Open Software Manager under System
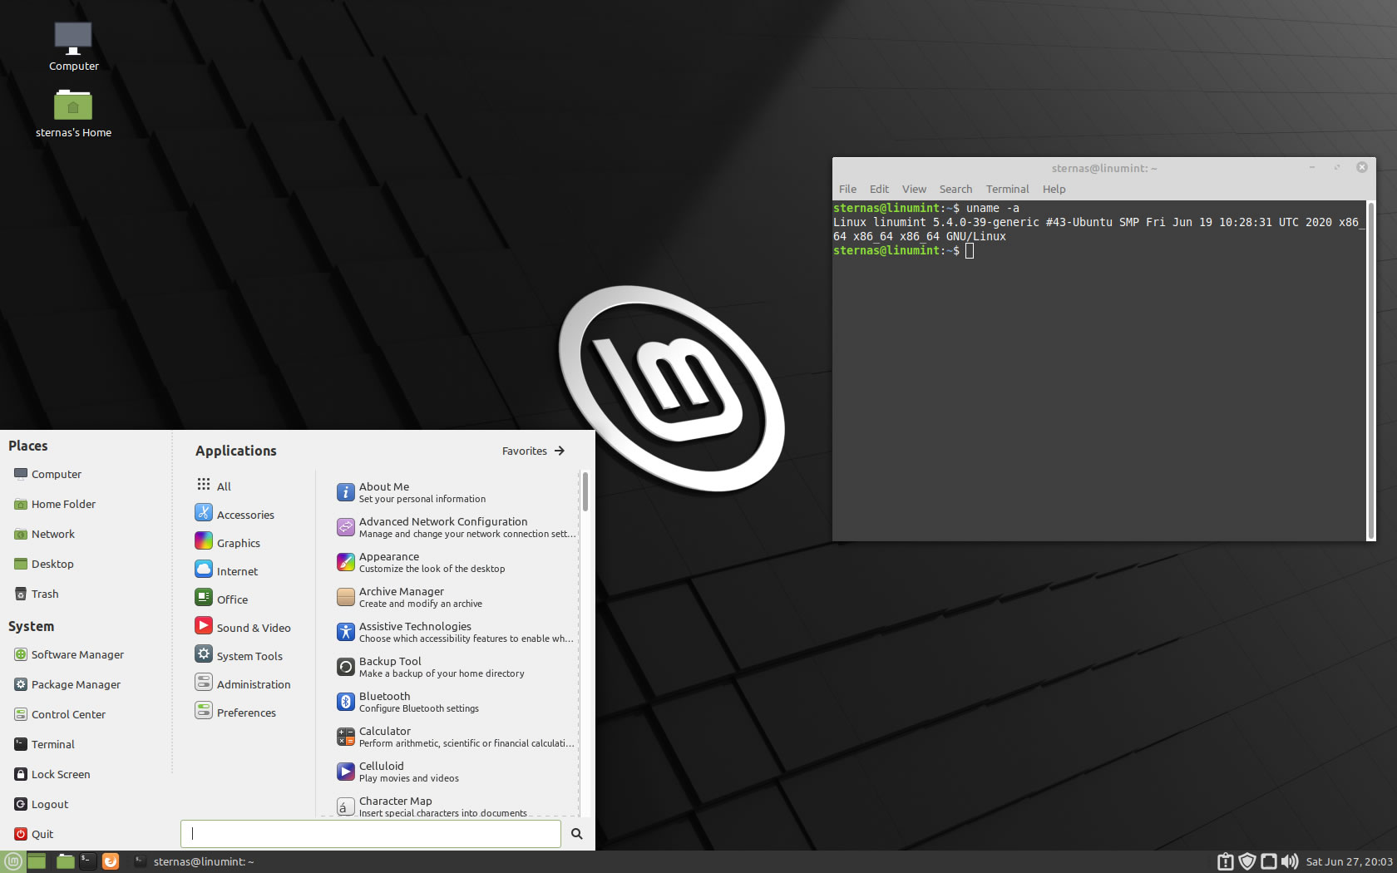Viewport: 1397px width, 873px height. (69, 654)
